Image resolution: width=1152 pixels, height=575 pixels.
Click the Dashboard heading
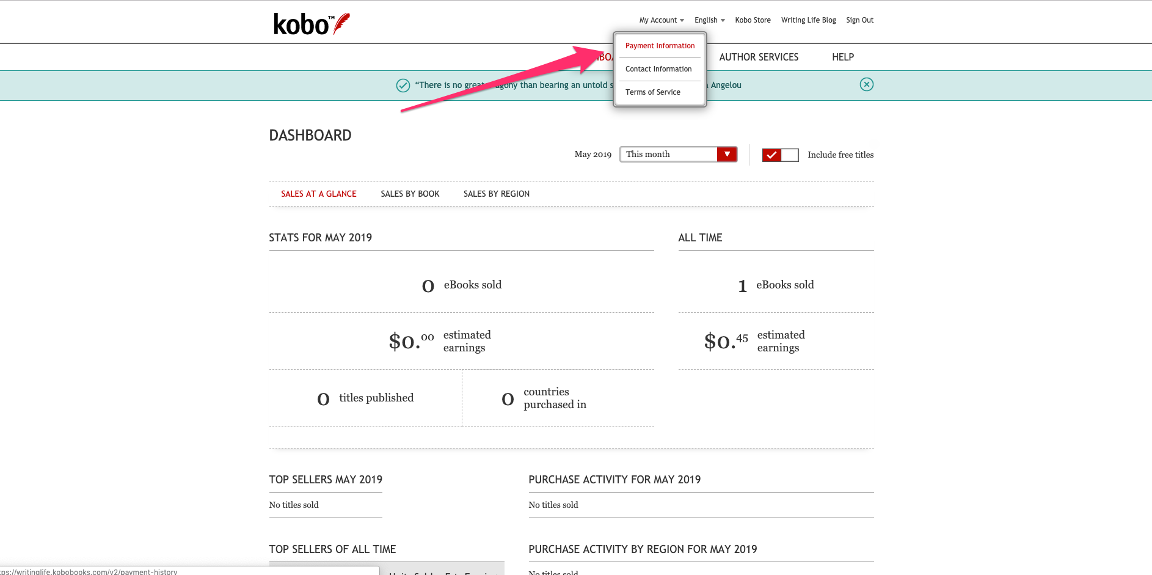click(x=310, y=135)
